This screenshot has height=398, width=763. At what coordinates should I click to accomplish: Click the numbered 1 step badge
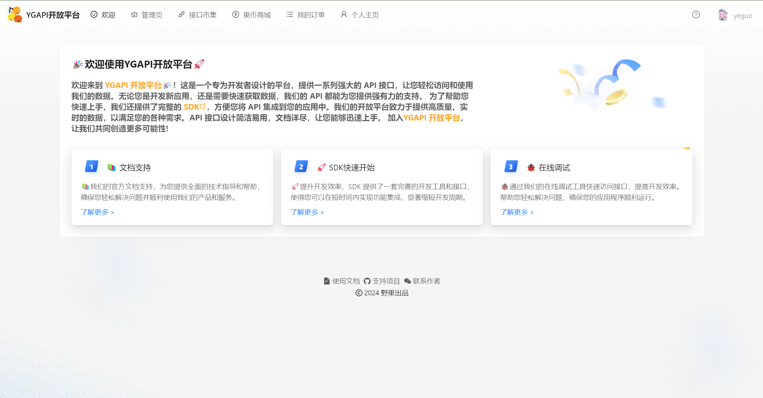coord(92,167)
